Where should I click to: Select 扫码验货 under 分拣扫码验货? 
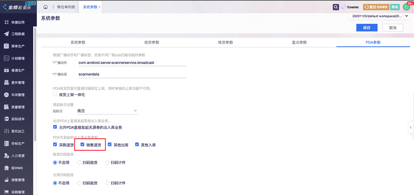79,183
